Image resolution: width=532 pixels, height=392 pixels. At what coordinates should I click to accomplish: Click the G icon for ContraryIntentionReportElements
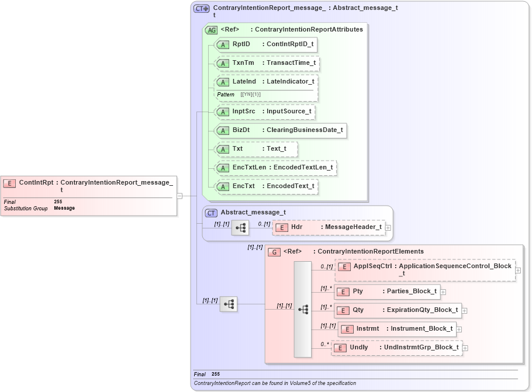pyautogui.click(x=273, y=251)
